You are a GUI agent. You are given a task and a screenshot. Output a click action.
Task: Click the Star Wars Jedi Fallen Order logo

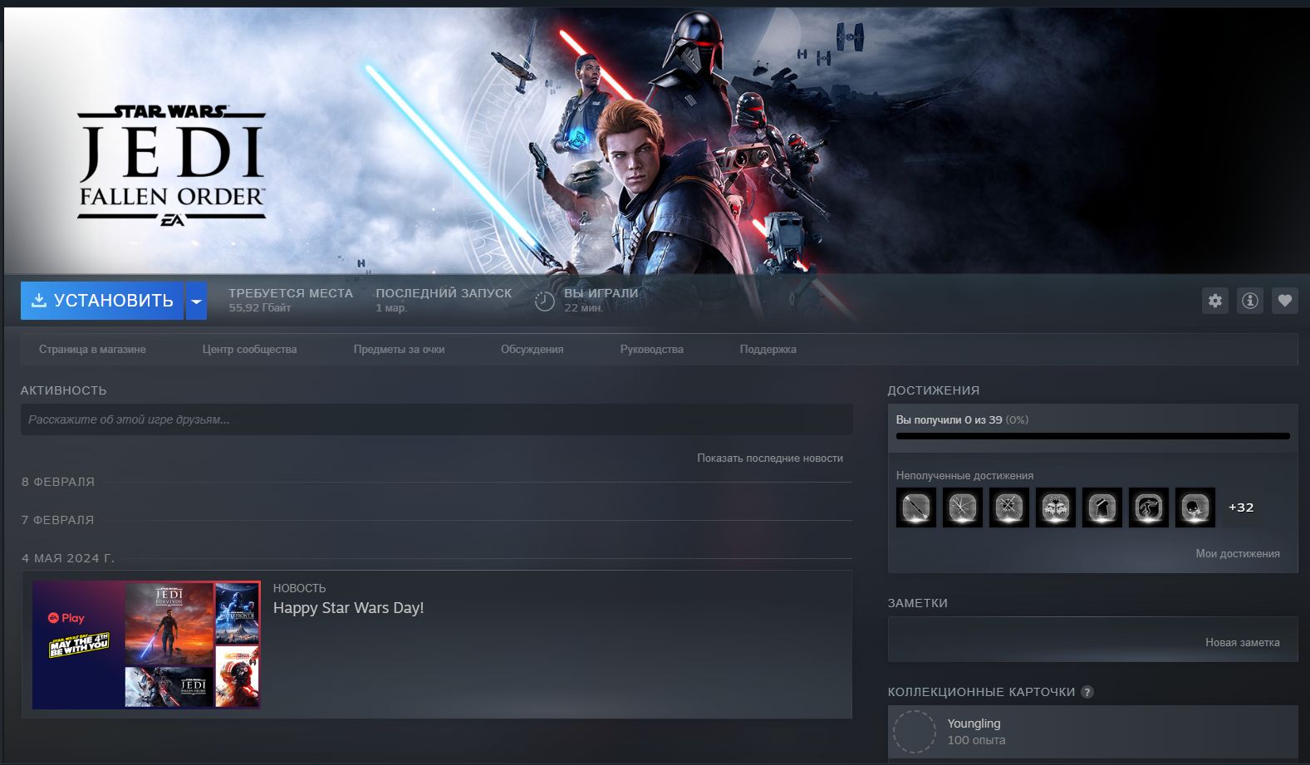172,165
